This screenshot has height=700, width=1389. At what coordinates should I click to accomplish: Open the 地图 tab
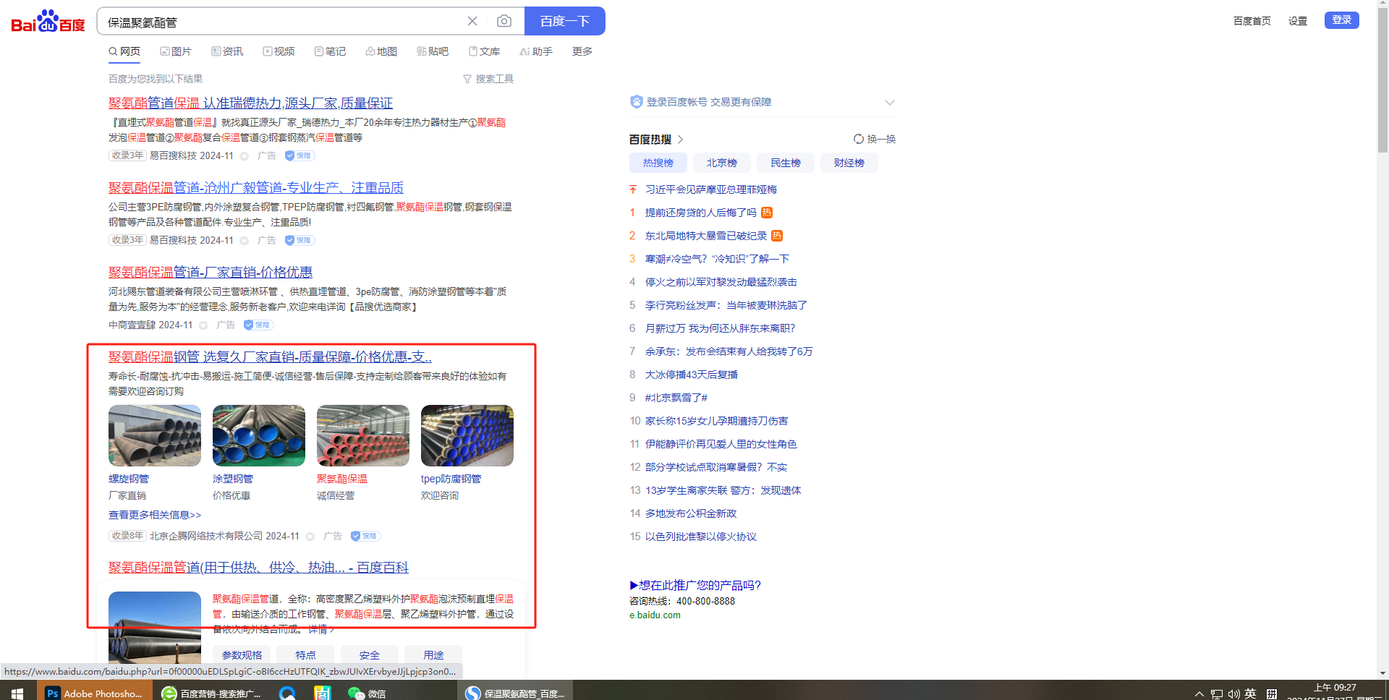[x=381, y=51]
